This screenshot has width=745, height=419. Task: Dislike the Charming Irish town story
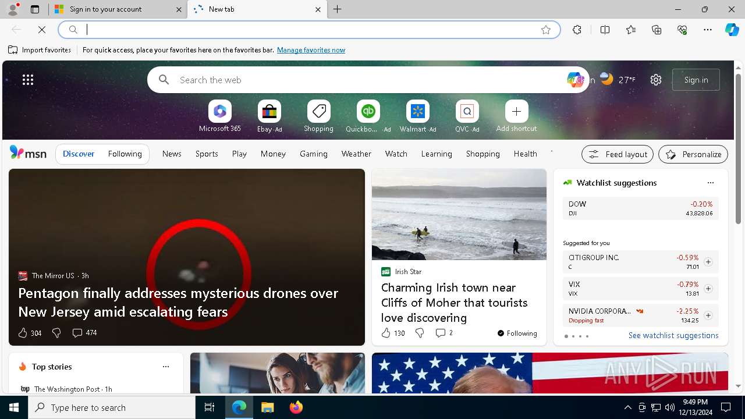(x=420, y=333)
